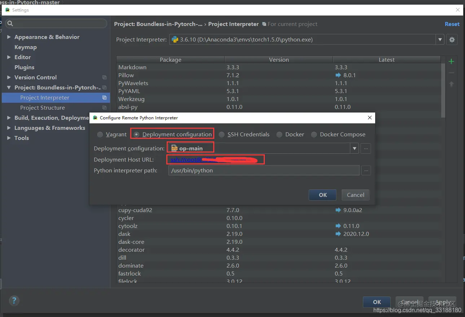Collapse the Project: Boundless-in-Pytorch group
The width and height of the screenshot is (465, 317).
(9, 87)
